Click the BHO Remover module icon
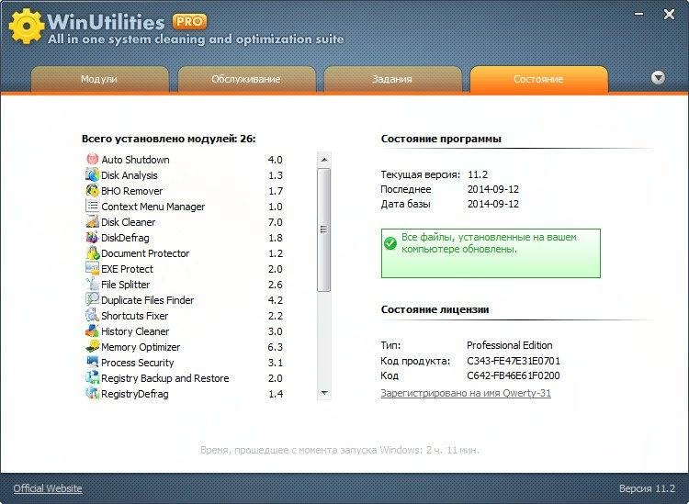 point(92,191)
